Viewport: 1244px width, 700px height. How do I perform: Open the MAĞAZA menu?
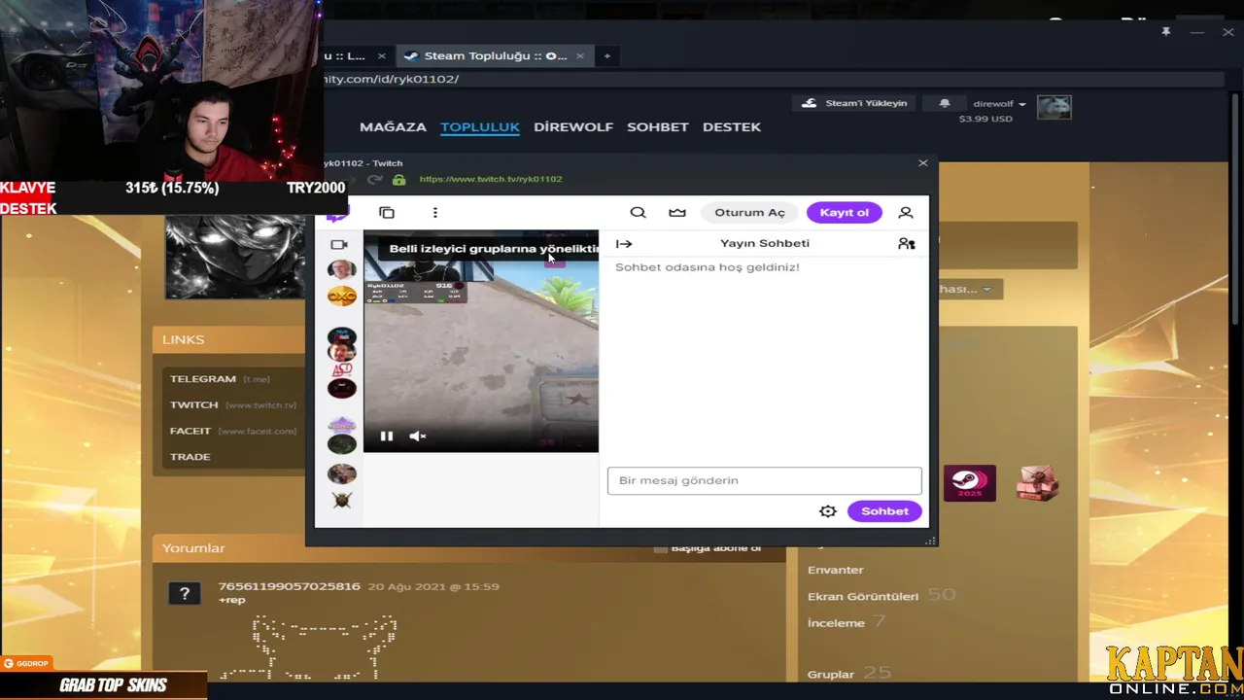tap(393, 127)
